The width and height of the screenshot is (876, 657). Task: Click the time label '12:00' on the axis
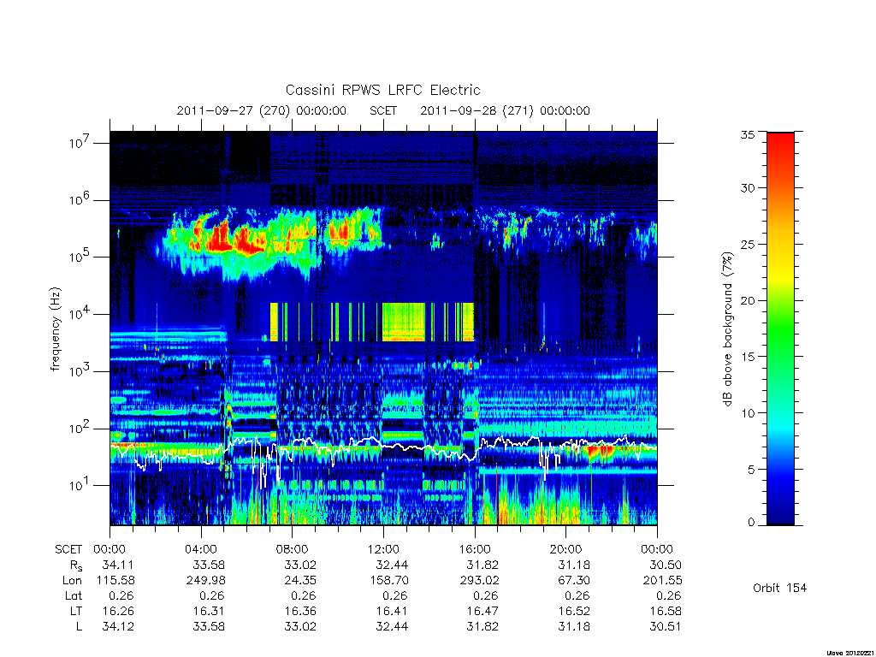(383, 549)
